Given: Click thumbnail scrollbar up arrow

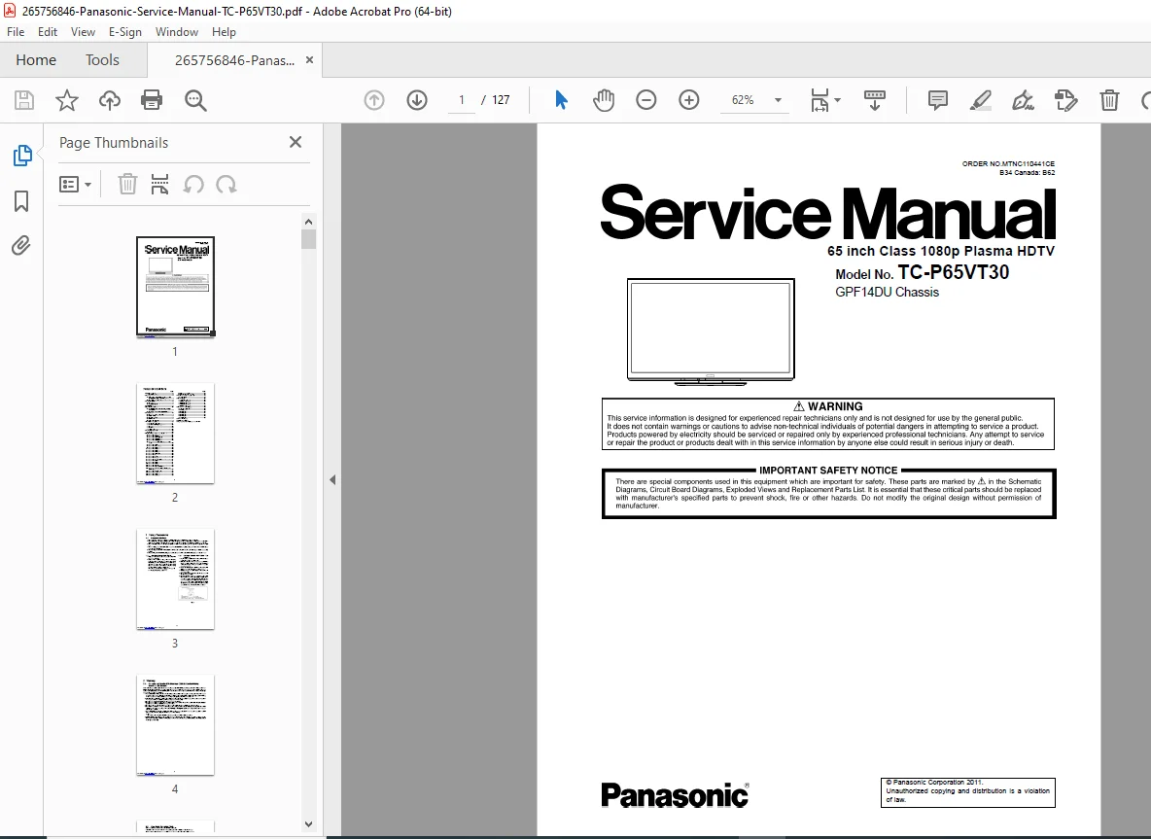Looking at the screenshot, I should 308,222.
